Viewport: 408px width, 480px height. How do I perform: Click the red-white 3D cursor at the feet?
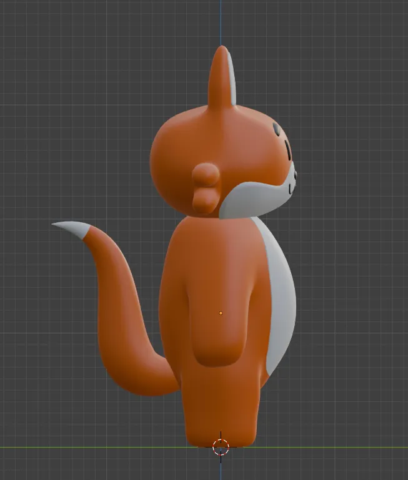pyautogui.click(x=221, y=447)
